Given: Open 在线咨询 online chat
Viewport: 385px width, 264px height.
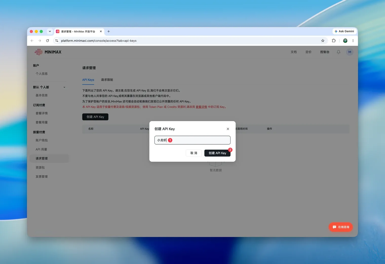Looking at the screenshot, I should click(x=341, y=227).
